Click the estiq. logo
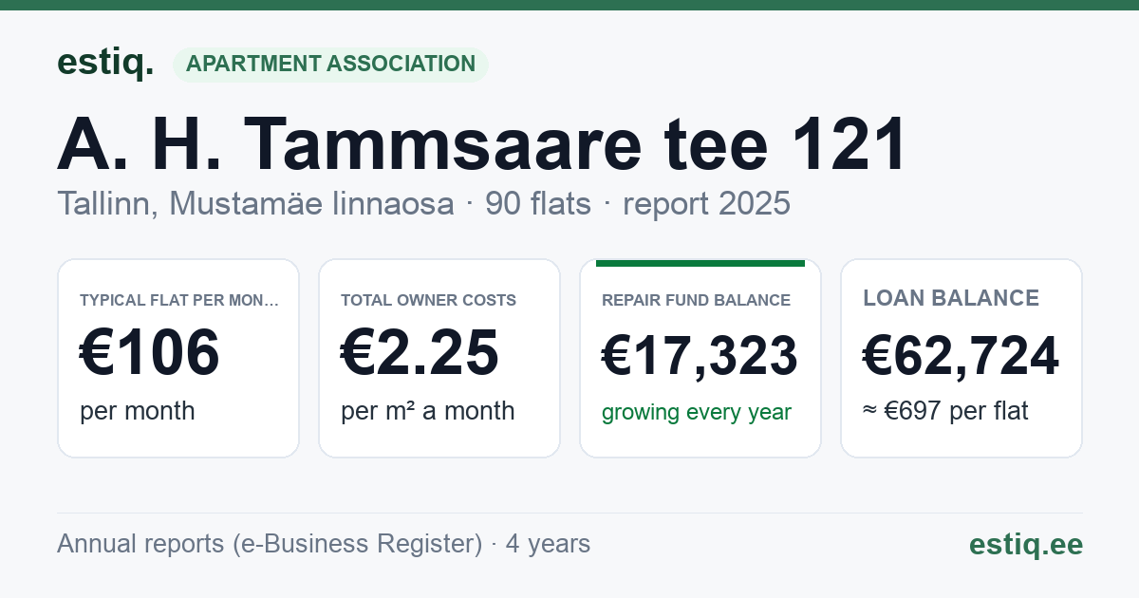1139x598 pixels. tap(105, 63)
